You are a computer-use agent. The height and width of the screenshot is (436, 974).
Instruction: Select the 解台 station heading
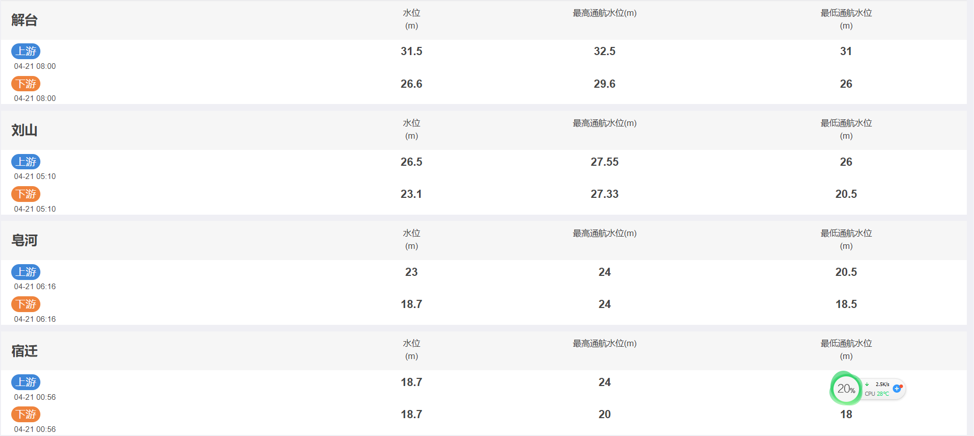[25, 20]
